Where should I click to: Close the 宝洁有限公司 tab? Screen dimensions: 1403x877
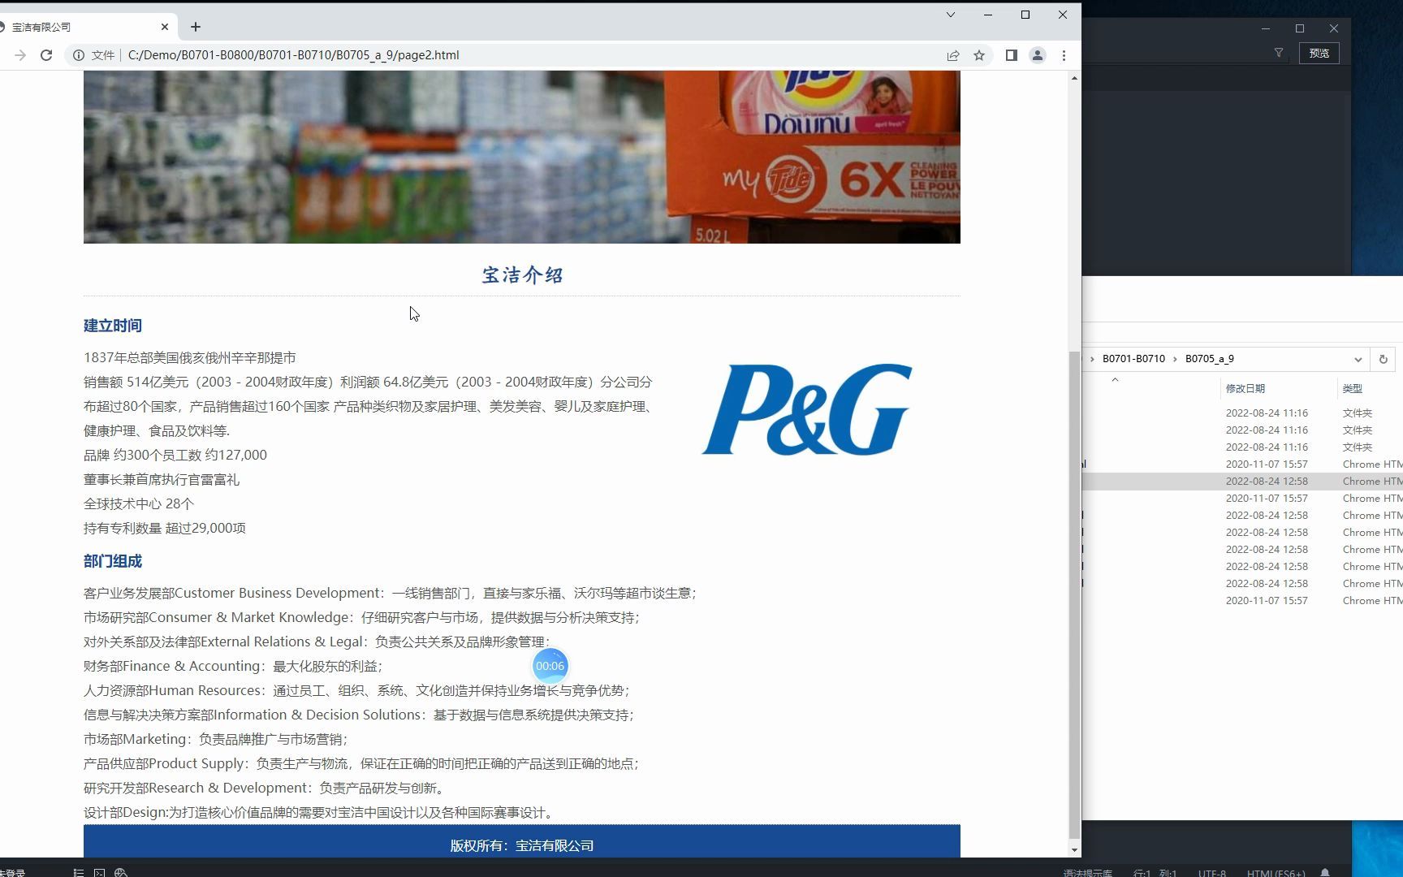coord(165,27)
